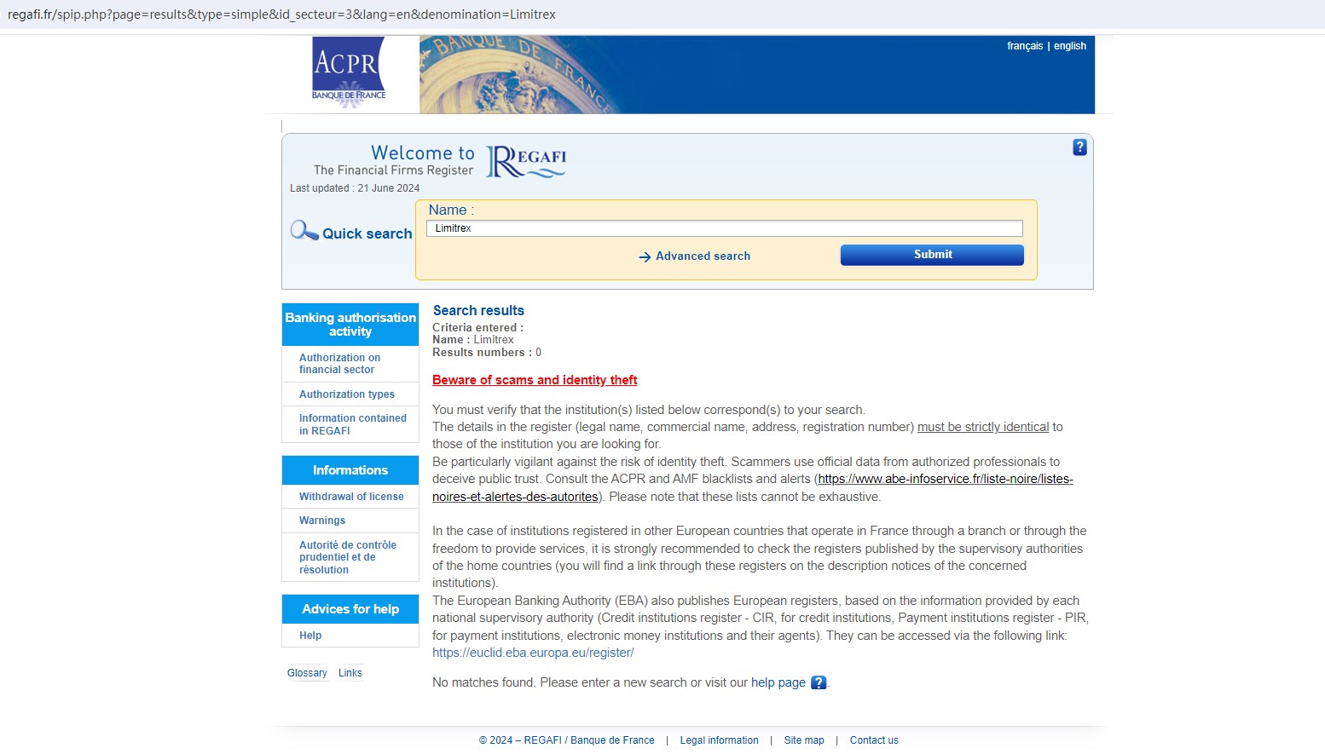
Task: Click the Banque de France banner image
Action: pos(757,75)
